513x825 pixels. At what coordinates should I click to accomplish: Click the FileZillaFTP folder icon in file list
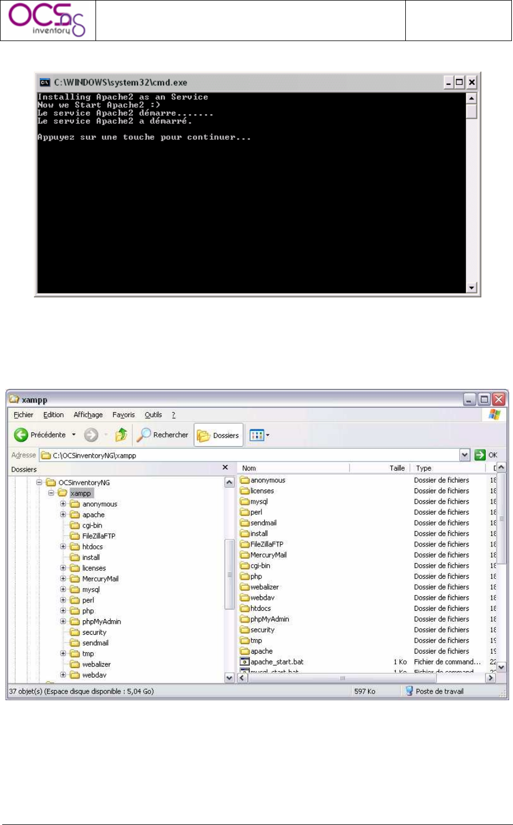click(x=244, y=544)
